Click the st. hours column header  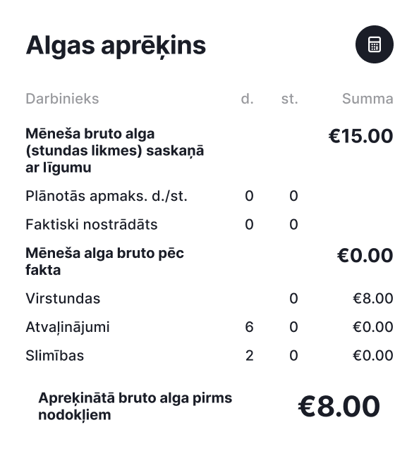(x=290, y=99)
